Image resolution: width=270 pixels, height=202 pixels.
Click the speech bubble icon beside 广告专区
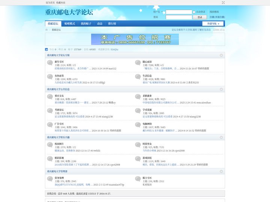[50, 125]
